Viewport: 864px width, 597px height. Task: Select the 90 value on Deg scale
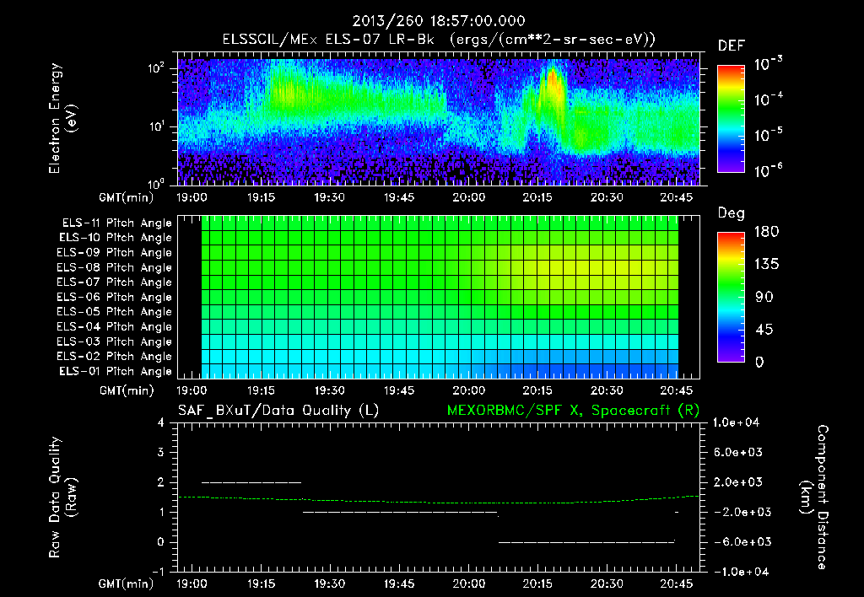764,297
